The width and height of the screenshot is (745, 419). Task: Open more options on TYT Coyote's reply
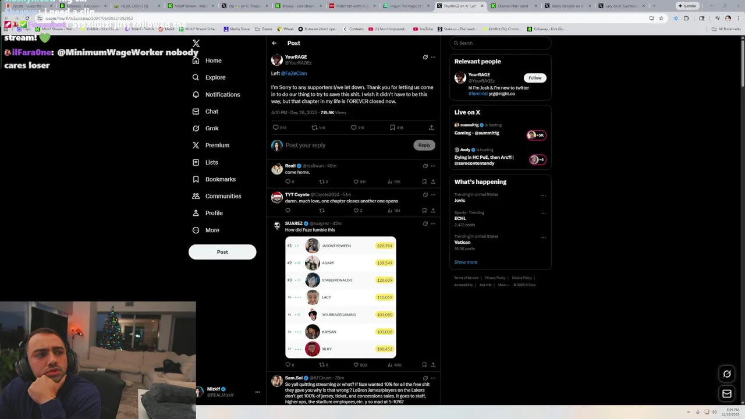(433, 195)
